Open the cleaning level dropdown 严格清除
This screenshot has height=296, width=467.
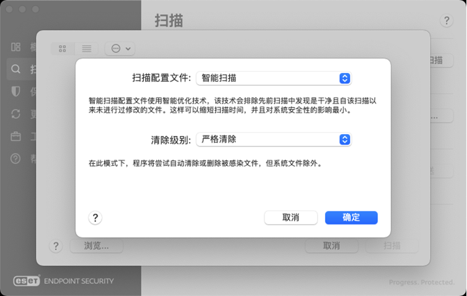tap(274, 140)
